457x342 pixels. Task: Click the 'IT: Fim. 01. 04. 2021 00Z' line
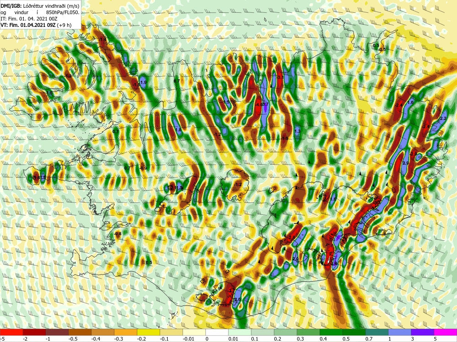click(x=29, y=19)
